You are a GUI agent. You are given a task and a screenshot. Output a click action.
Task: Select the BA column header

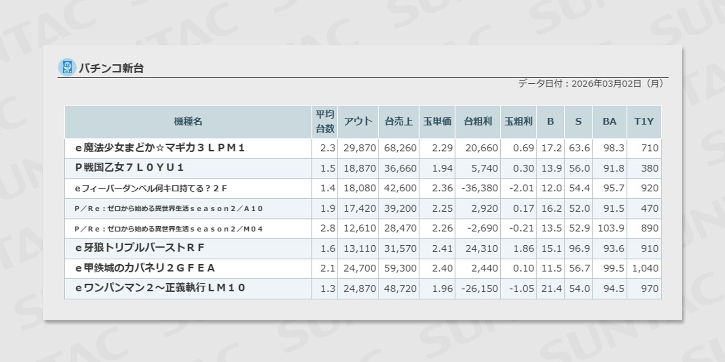609,122
